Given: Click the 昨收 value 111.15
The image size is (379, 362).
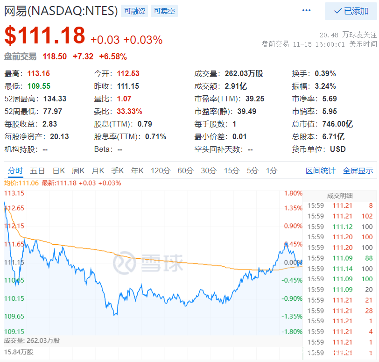Looking at the screenshot, I should tap(128, 86).
